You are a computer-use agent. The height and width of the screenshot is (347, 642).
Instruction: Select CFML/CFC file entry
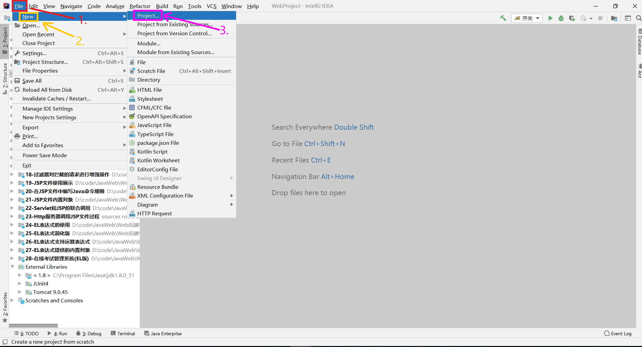[182, 107]
